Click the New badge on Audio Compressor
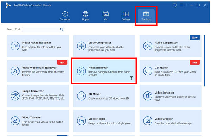This screenshot has width=211, height=137. [x=194, y=38]
